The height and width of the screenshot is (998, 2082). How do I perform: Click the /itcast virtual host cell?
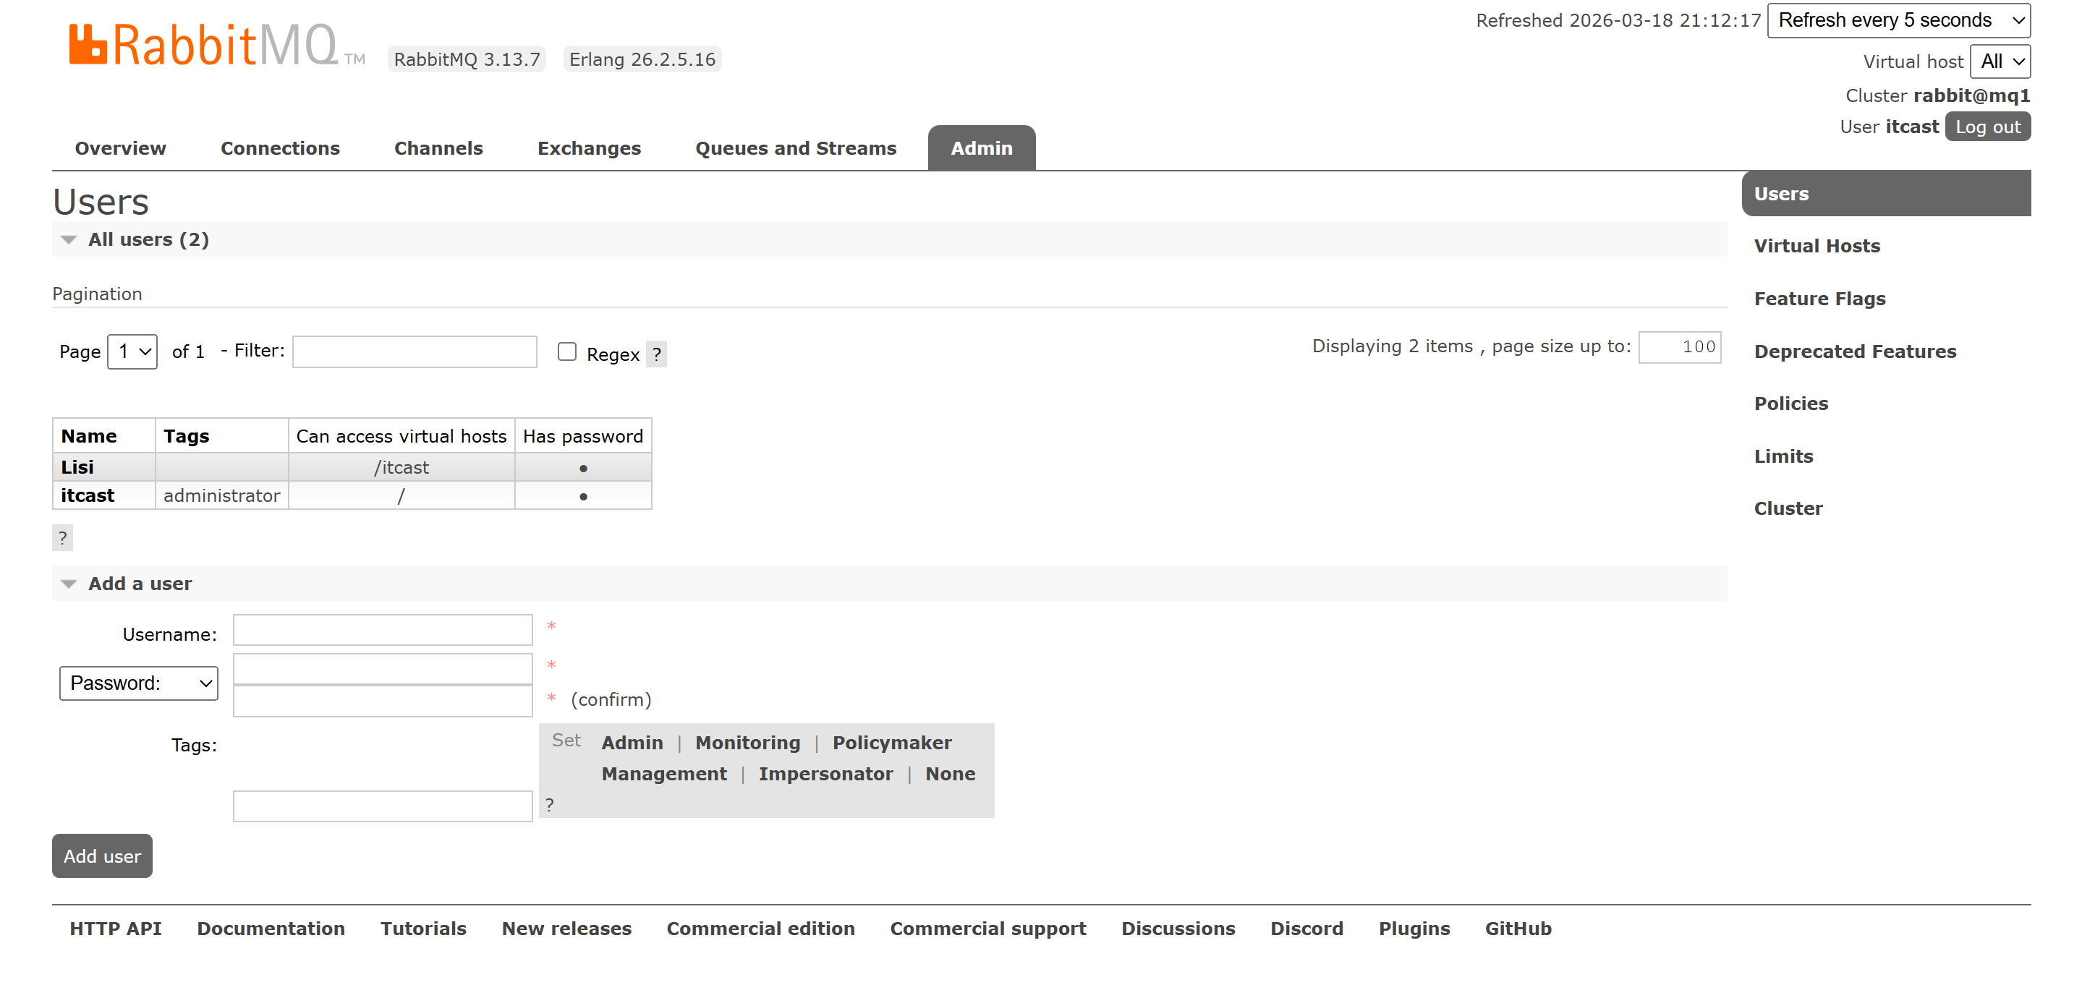coord(401,467)
